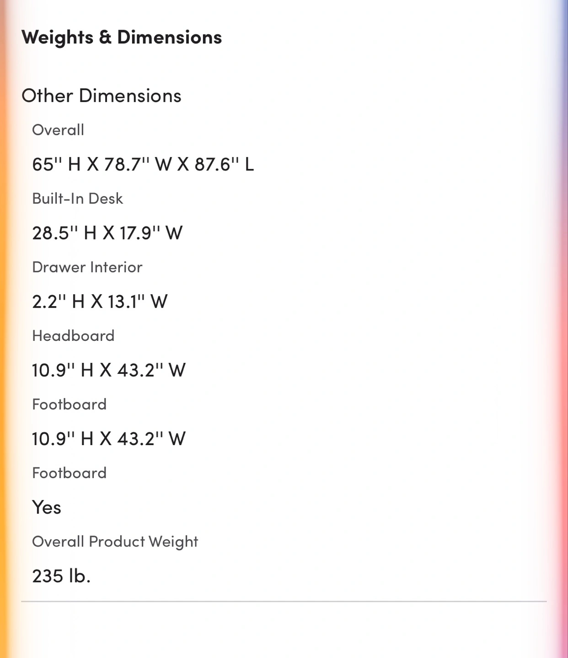Click the 235 lb. weight value

pos(61,576)
